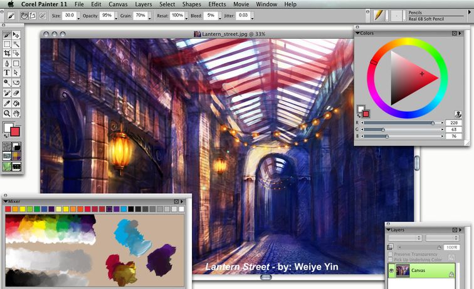Swap main and additional colors in toolbox
This screenshot has height=289, width=474.
tap(6, 136)
